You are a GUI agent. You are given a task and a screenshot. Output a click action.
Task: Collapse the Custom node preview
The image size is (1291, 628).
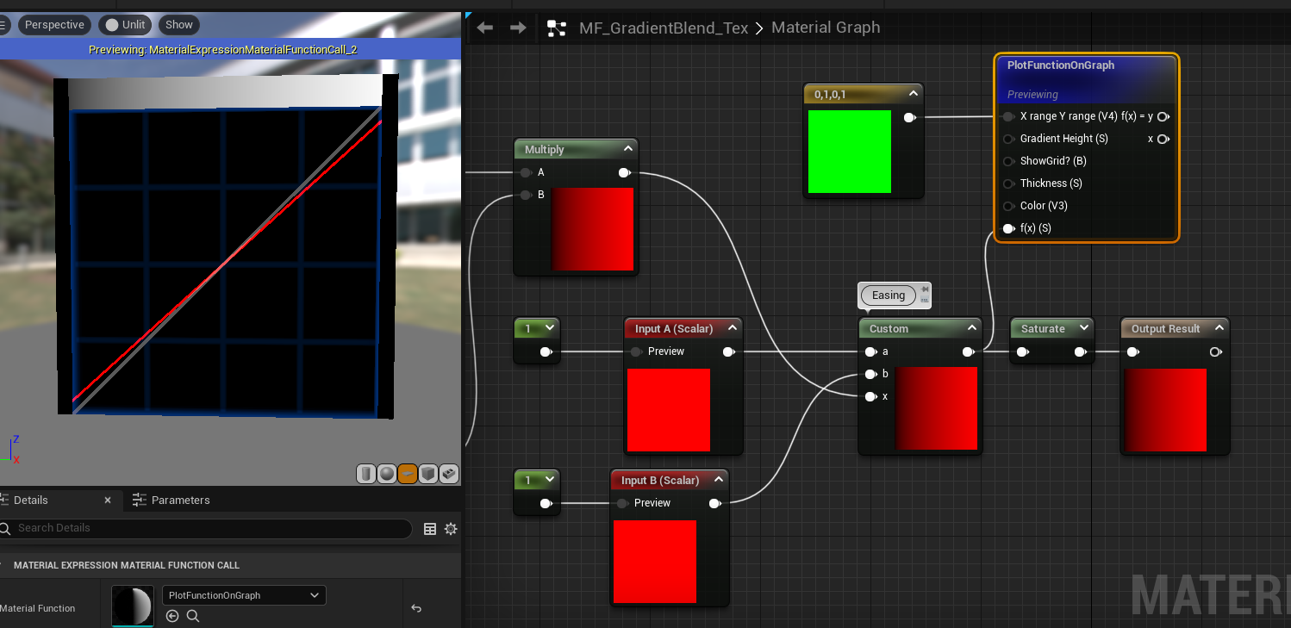[x=971, y=328]
